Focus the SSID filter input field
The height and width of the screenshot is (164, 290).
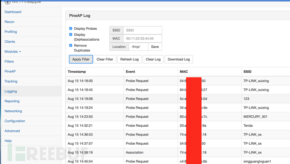coord(142,30)
